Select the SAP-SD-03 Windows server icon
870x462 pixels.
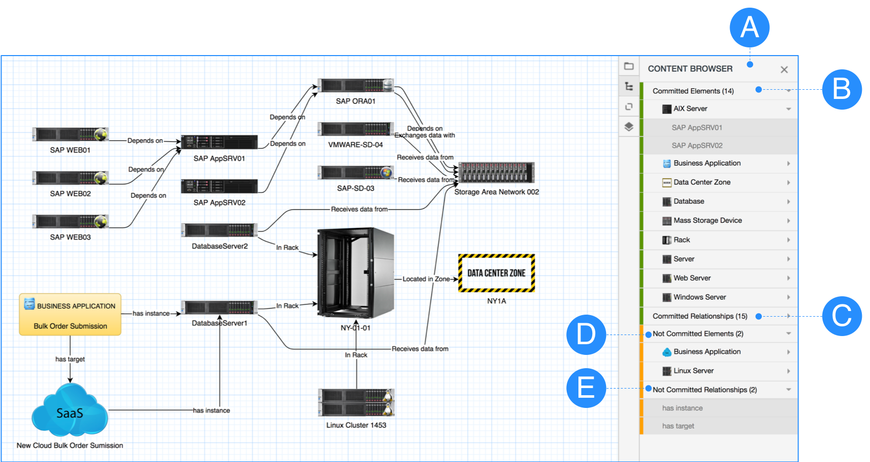point(356,173)
